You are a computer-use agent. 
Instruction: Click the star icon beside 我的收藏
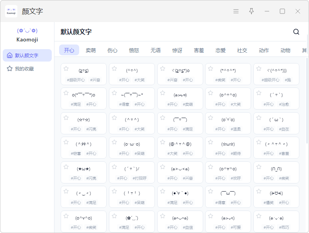10,69
